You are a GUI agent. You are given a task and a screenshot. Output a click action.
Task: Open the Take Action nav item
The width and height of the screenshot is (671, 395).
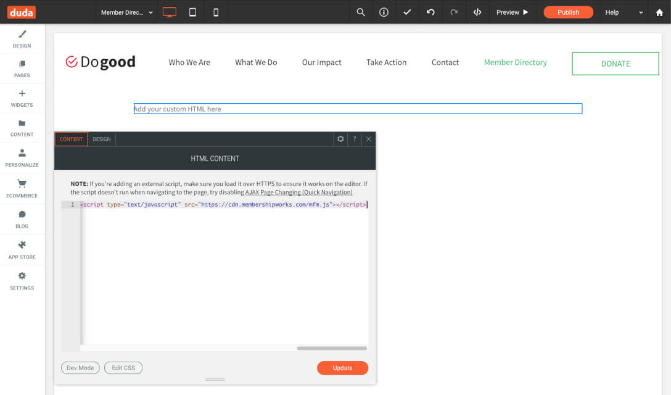coord(386,62)
